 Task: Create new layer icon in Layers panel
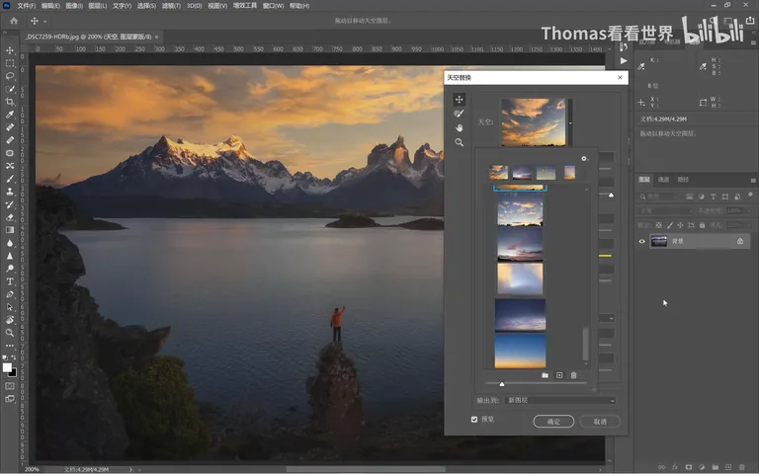(728, 467)
